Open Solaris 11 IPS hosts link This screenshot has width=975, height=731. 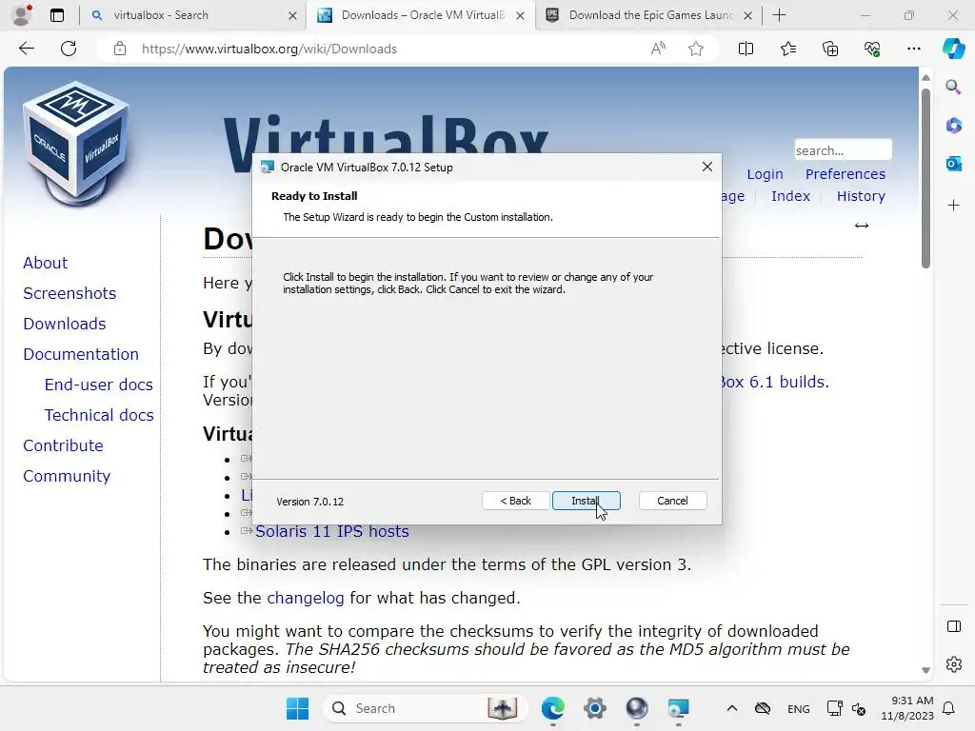332,531
